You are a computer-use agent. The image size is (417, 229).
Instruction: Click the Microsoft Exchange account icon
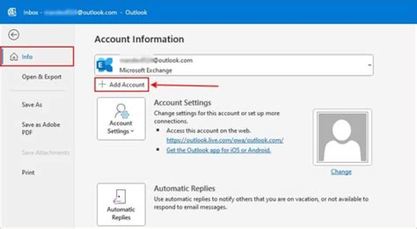click(104, 65)
